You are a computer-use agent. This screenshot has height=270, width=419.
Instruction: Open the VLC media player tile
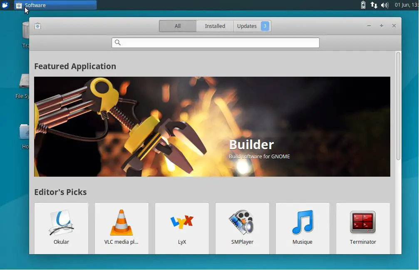click(x=121, y=228)
